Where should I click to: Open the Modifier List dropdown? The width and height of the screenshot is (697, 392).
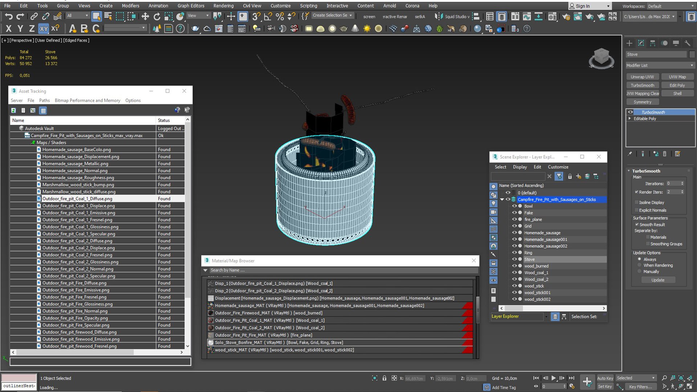tap(660, 65)
